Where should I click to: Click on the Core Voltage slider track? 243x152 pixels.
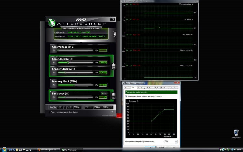pos(75,50)
